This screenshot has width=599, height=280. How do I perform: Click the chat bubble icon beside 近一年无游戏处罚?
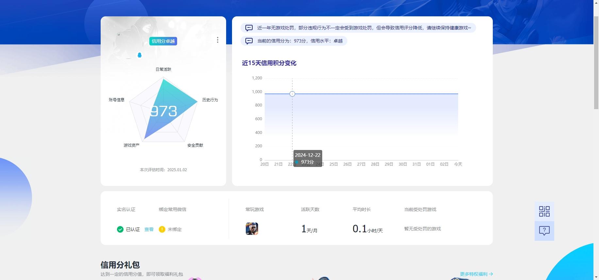[249, 28]
